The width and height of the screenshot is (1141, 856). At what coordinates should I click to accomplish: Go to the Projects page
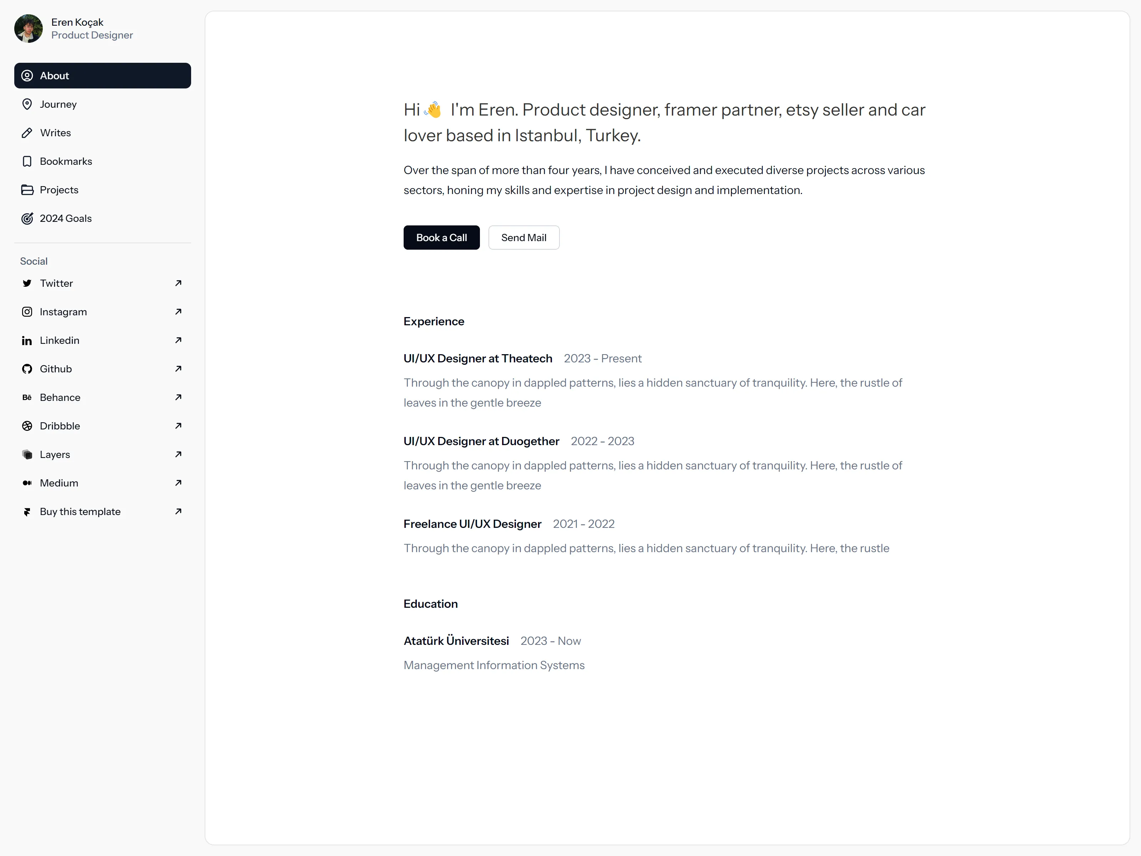(x=103, y=190)
